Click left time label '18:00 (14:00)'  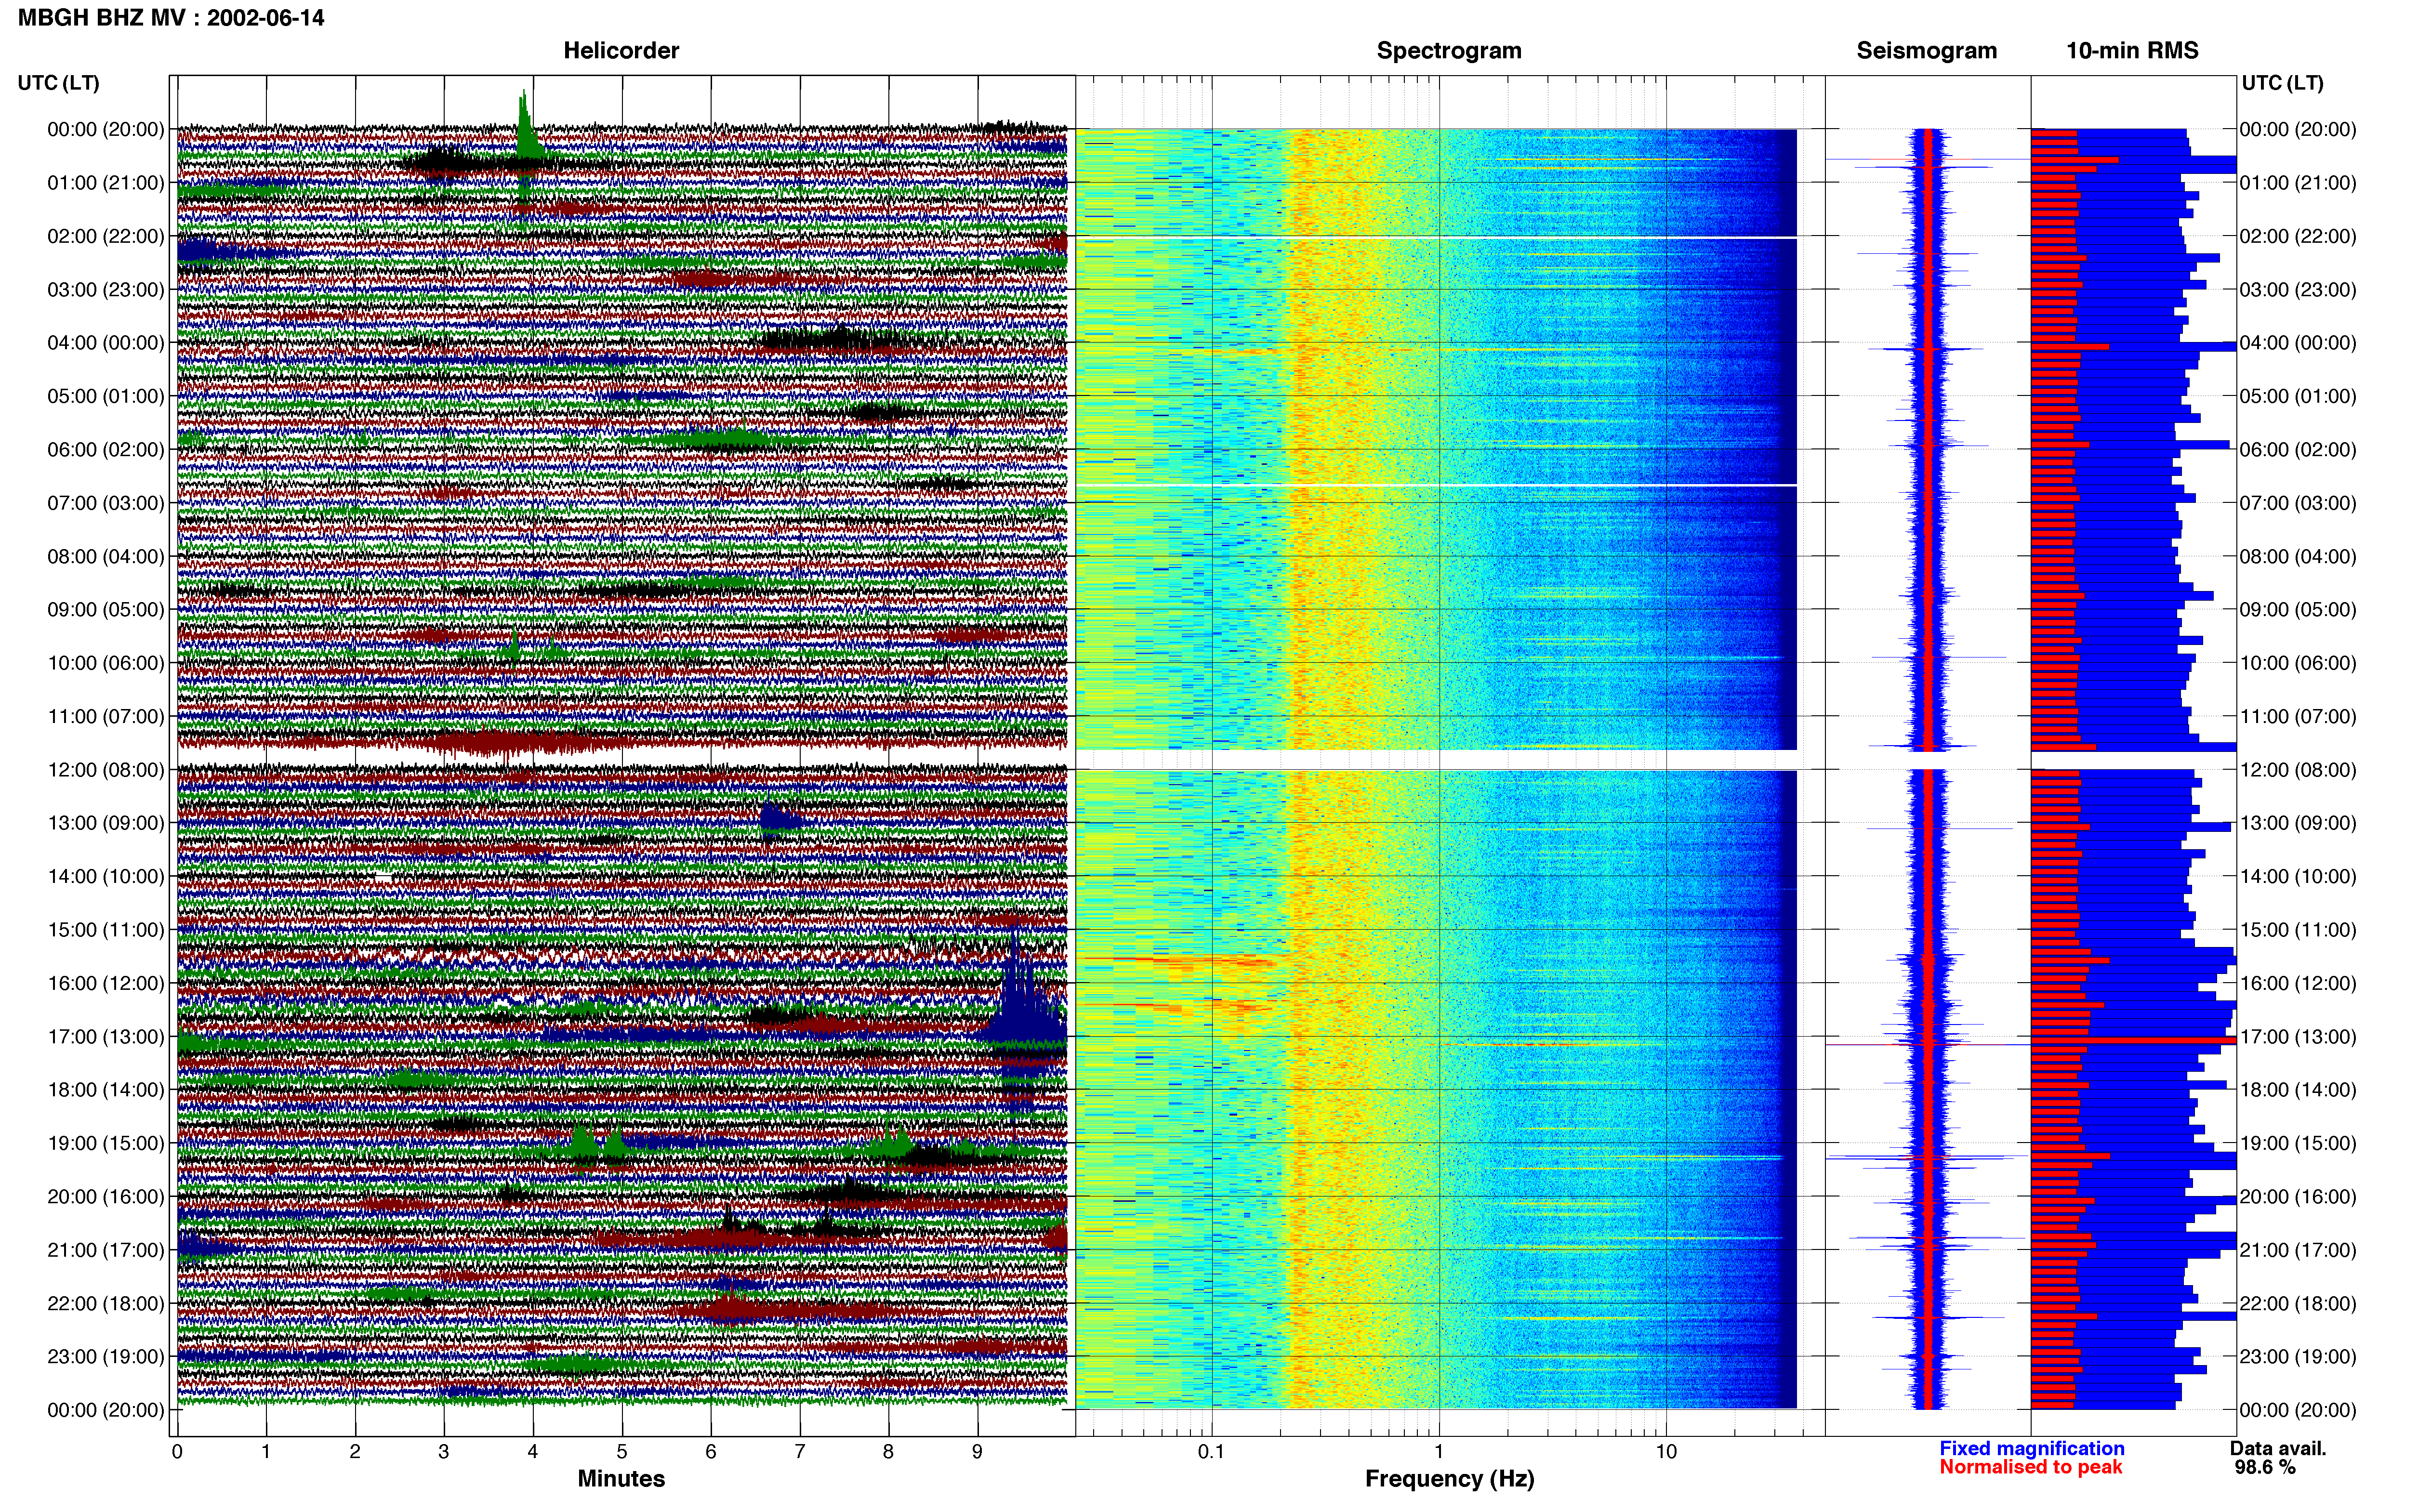(105, 1089)
